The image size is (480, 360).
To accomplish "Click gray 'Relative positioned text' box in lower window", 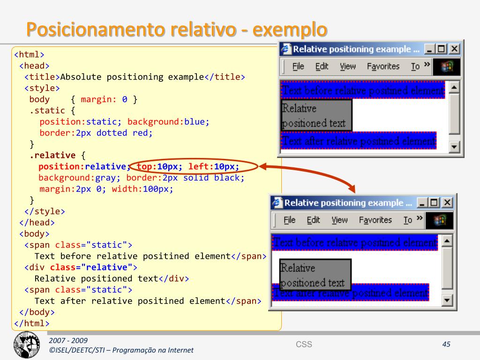I will point(315,275).
